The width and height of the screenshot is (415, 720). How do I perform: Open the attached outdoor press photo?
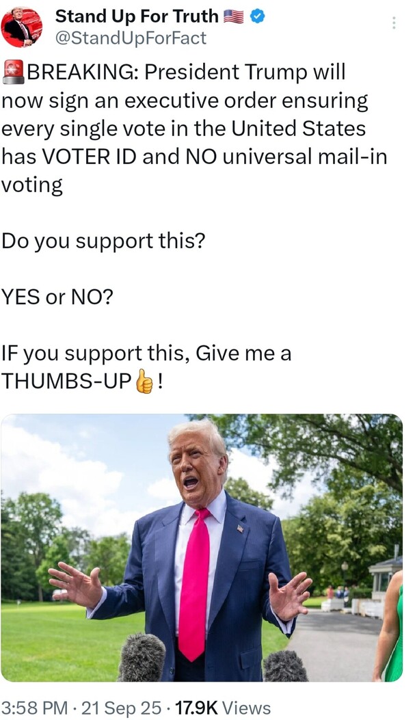(202, 548)
